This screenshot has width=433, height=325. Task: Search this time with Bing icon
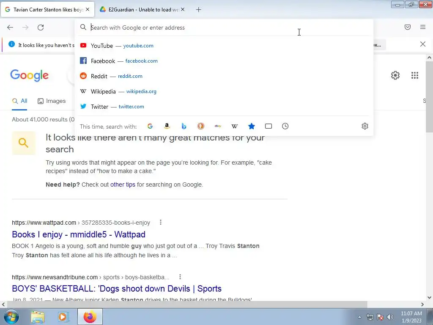184,126
